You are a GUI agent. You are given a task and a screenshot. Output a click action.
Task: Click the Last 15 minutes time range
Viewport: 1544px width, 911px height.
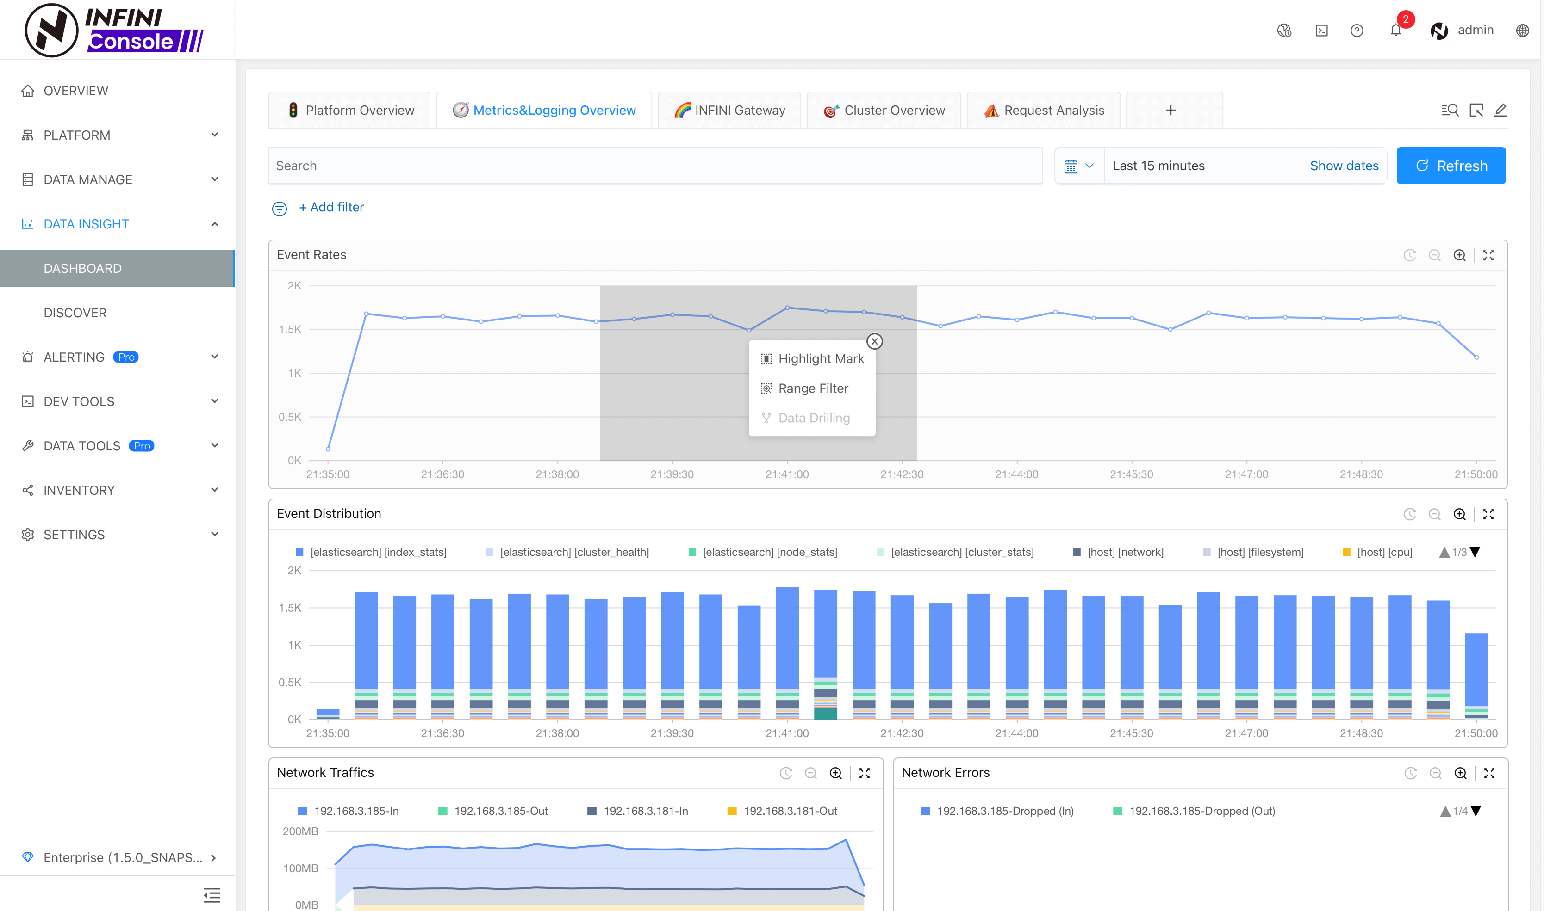pyautogui.click(x=1158, y=166)
